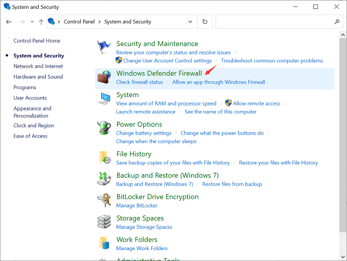The image size is (347, 261).
Task: Click Restore your files with File History
Action: pyautogui.click(x=279, y=163)
